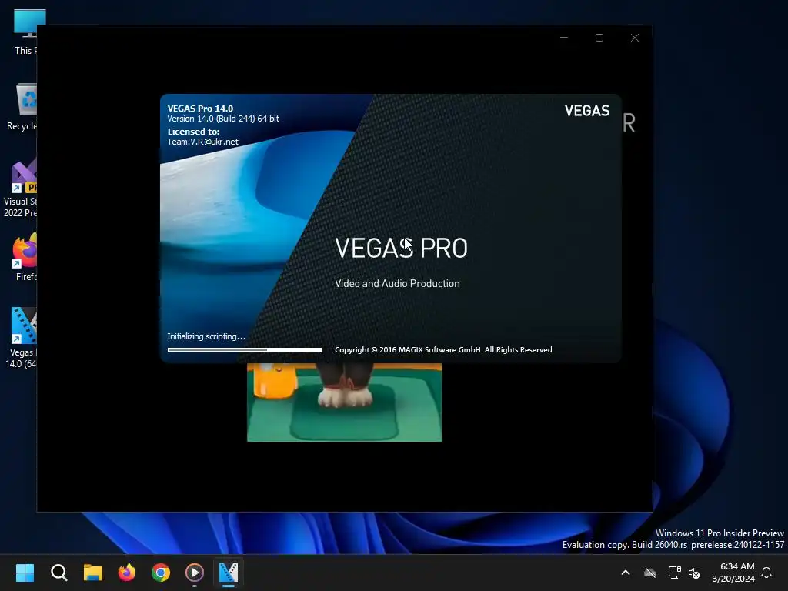Click the 'Initializing scripting...' status text
The image size is (788, 591).
pos(206,336)
